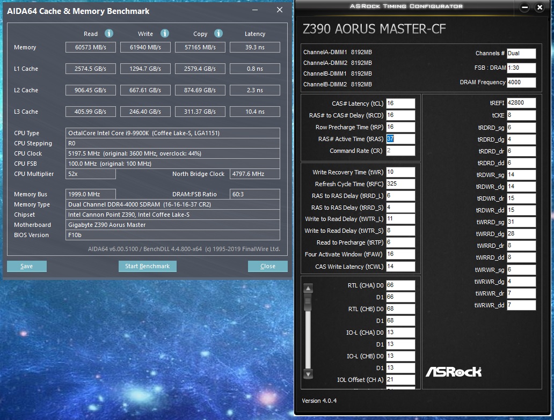Close the AIDA64 window with the X
This screenshot has height=420, width=554.
point(280,10)
